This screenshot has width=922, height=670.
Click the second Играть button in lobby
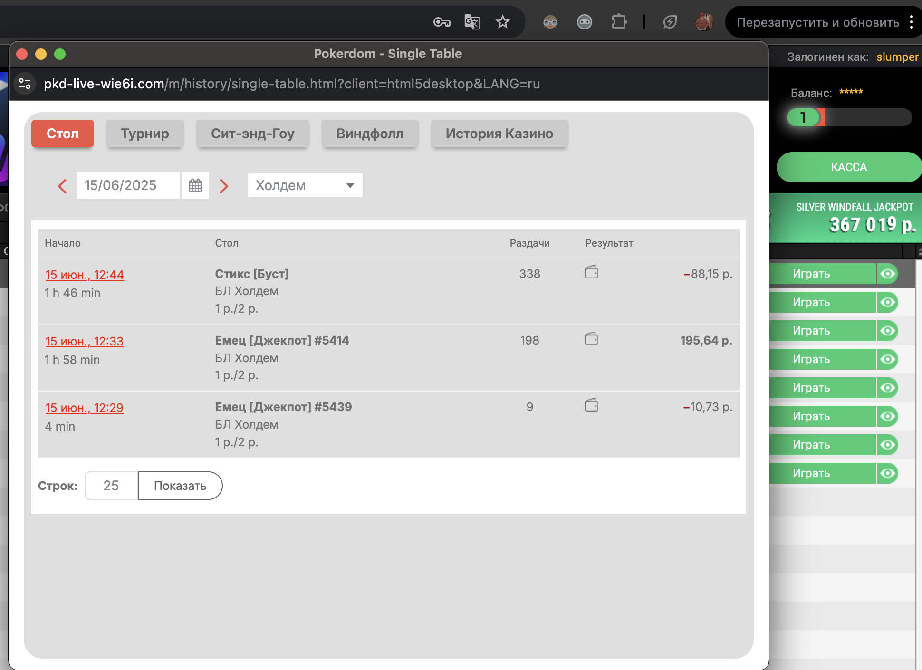tap(823, 302)
